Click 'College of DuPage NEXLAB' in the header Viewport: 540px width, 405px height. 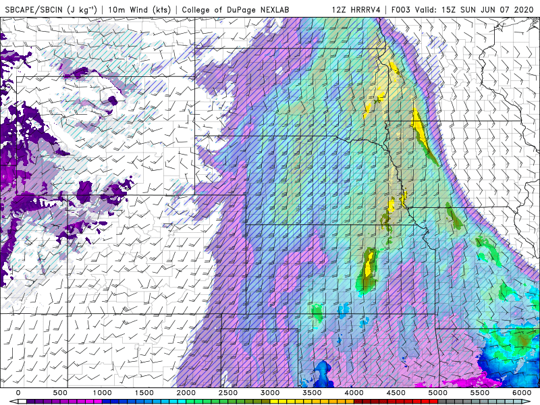(236, 9)
